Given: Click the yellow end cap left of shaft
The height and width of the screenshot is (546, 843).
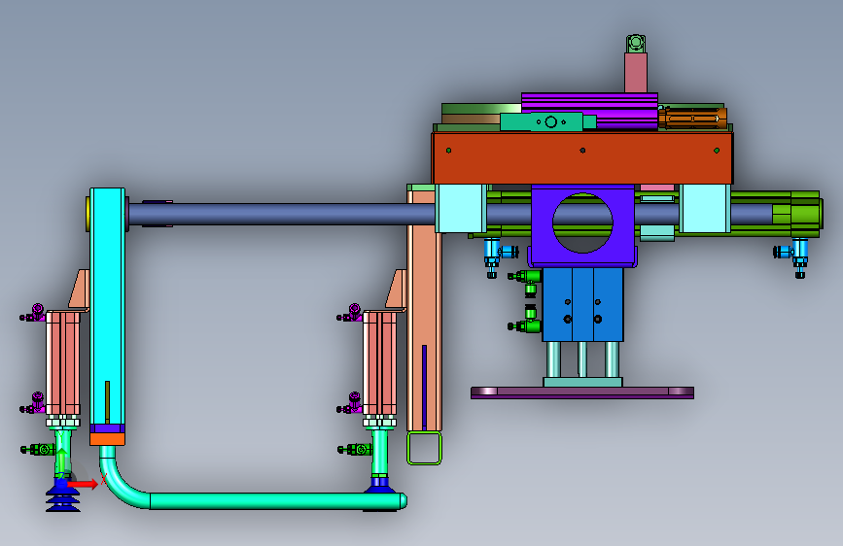Looking at the screenshot, I should (x=88, y=214).
